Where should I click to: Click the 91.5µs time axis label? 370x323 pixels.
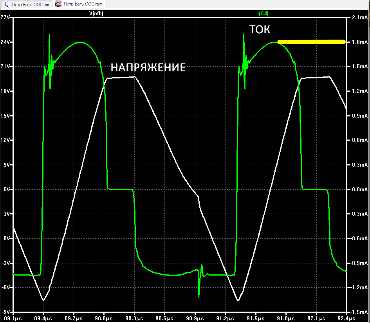256,319
